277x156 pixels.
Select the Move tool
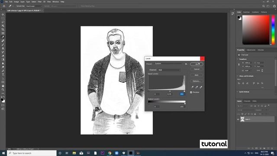[x=3, y=14]
